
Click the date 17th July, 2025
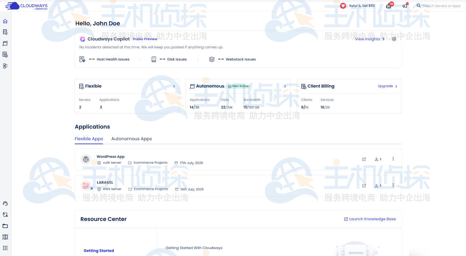[x=191, y=163]
